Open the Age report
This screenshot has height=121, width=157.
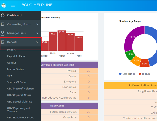pos(10,76)
